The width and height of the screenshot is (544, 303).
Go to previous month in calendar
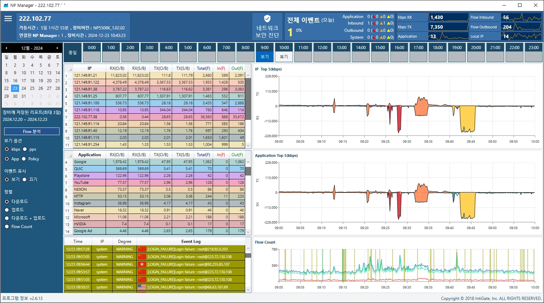(6, 48)
